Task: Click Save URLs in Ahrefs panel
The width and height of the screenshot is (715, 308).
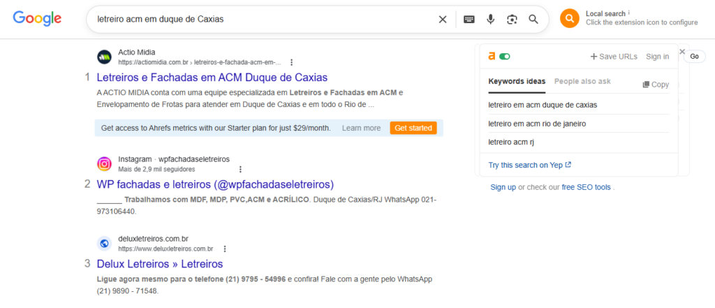Action: pos(614,57)
